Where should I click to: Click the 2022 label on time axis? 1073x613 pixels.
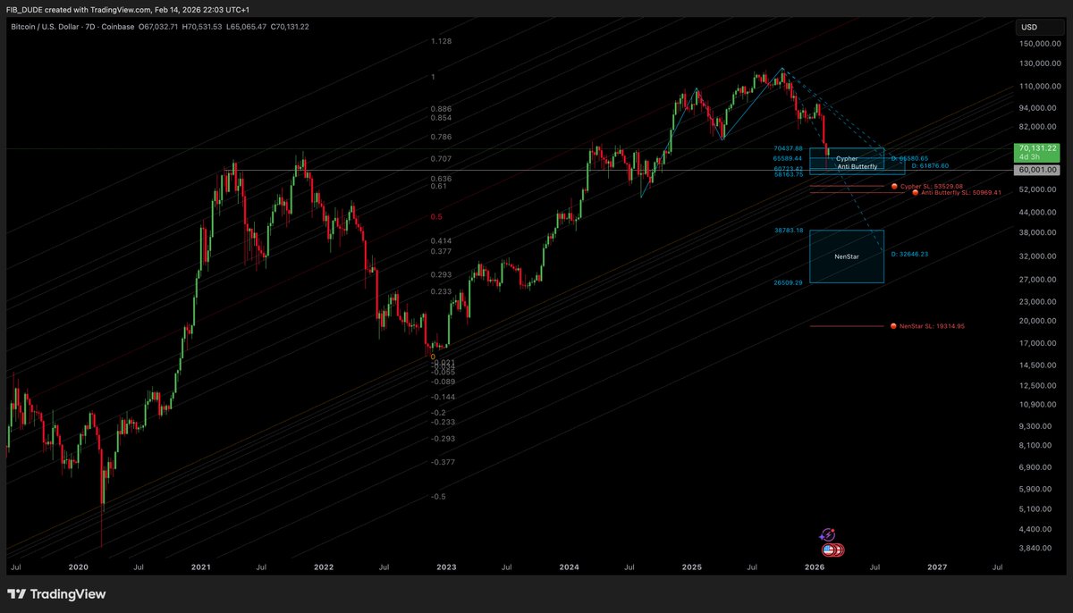click(324, 567)
